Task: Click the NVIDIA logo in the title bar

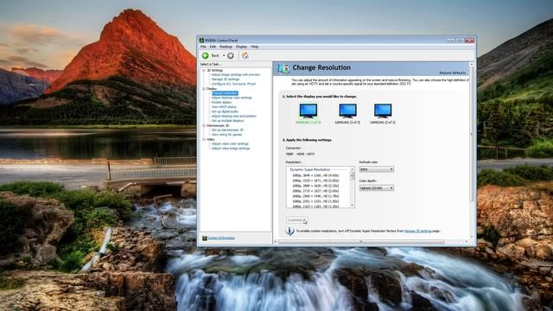Action: [201, 41]
